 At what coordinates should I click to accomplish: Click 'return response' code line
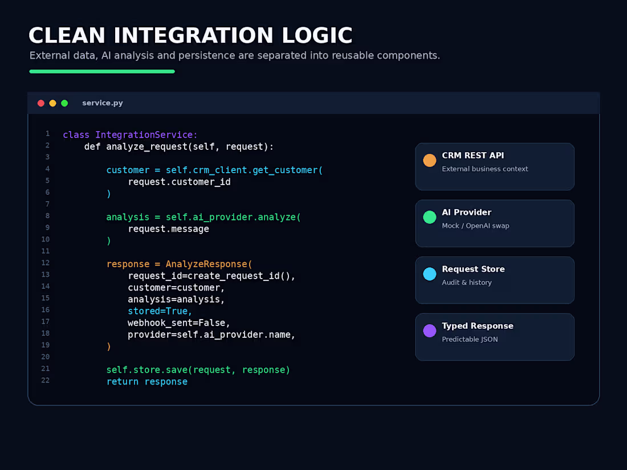coord(146,382)
